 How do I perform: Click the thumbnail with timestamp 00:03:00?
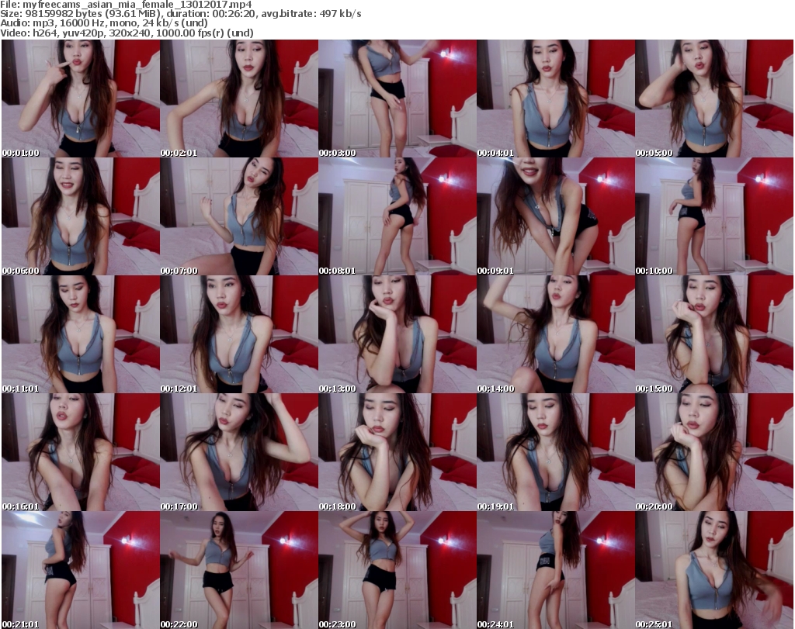coord(397,98)
